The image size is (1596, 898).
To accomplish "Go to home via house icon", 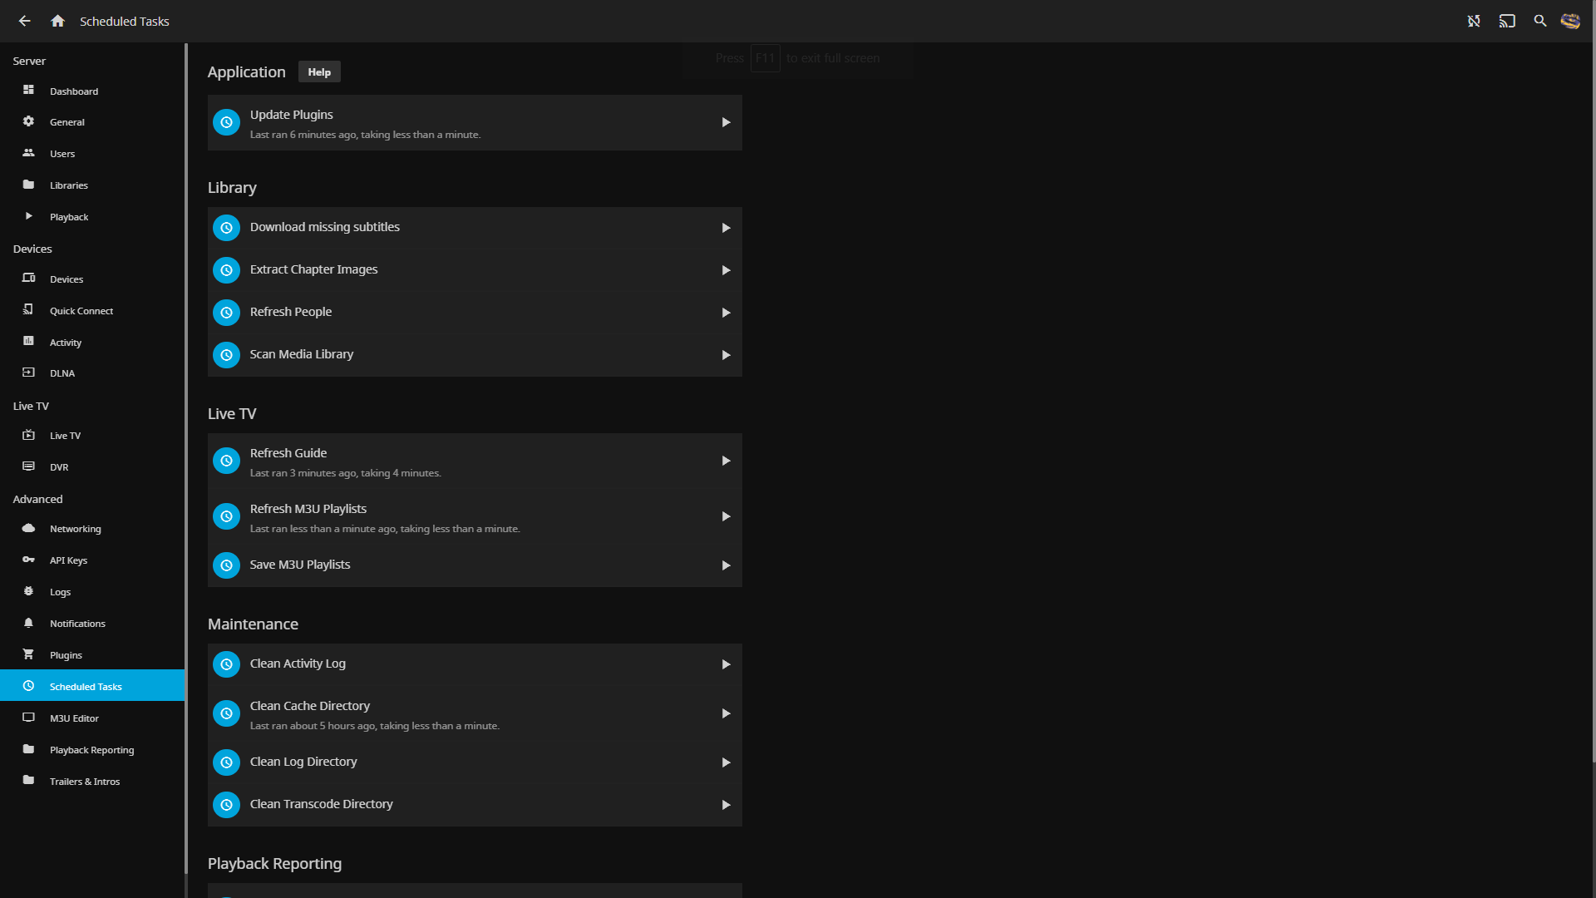I will click(57, 21).
